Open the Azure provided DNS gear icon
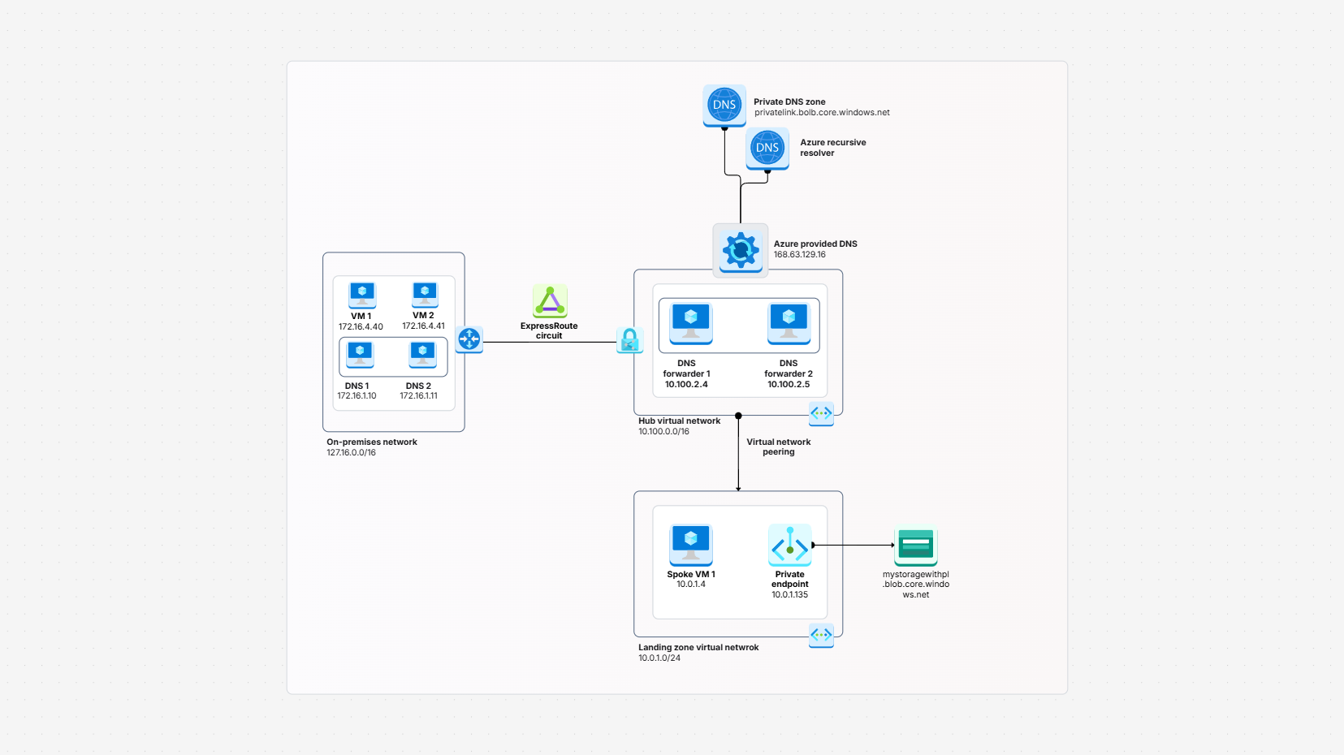The image size is (1344, 755). (x=739, y=251)
